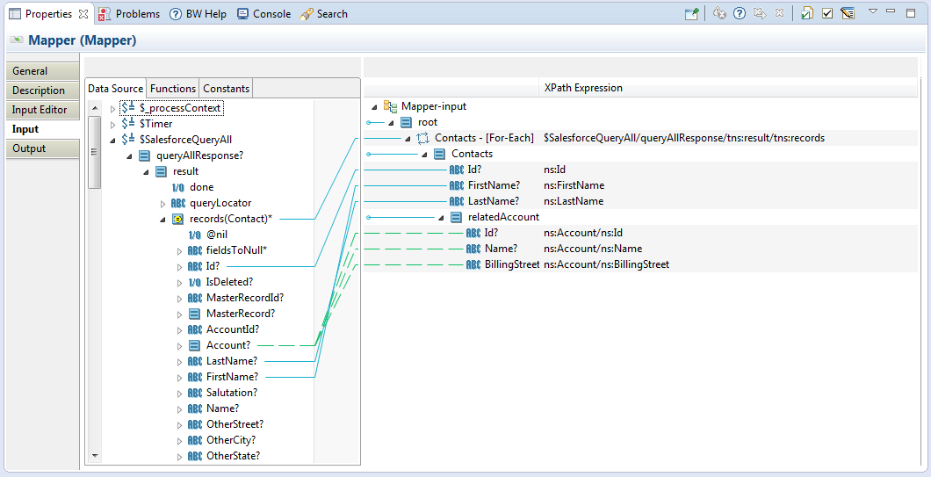Expand the queryLocator node
This screenshot has height=477, width=931.
tap(162, 203)
